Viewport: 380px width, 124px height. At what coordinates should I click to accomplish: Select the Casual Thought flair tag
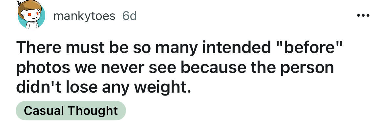pos(71,111)
